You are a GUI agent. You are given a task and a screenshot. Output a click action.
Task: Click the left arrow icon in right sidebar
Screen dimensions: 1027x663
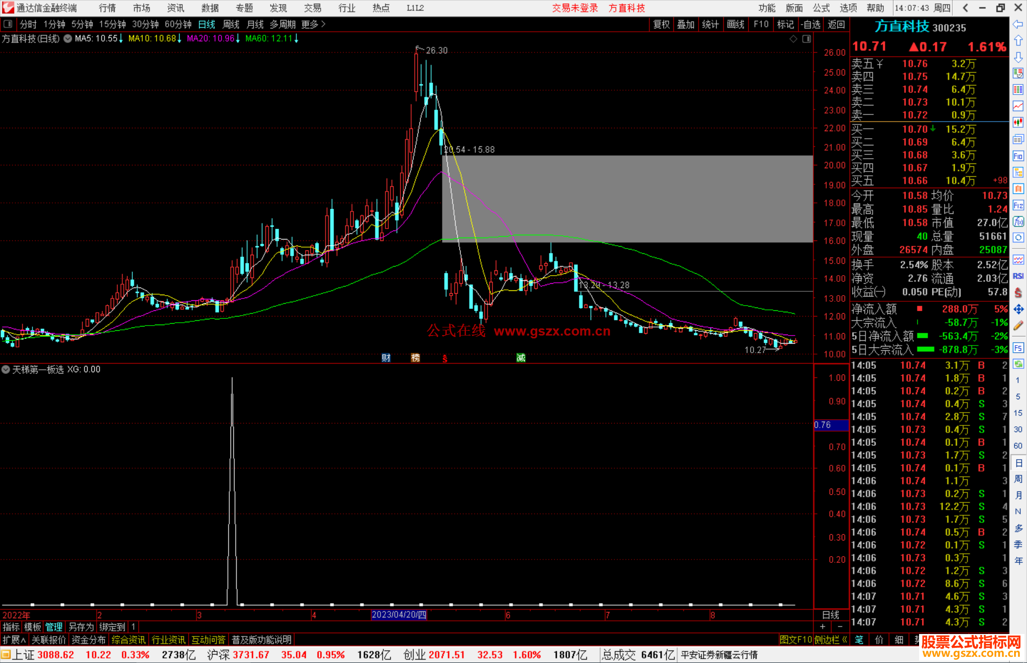point(1018,24)
